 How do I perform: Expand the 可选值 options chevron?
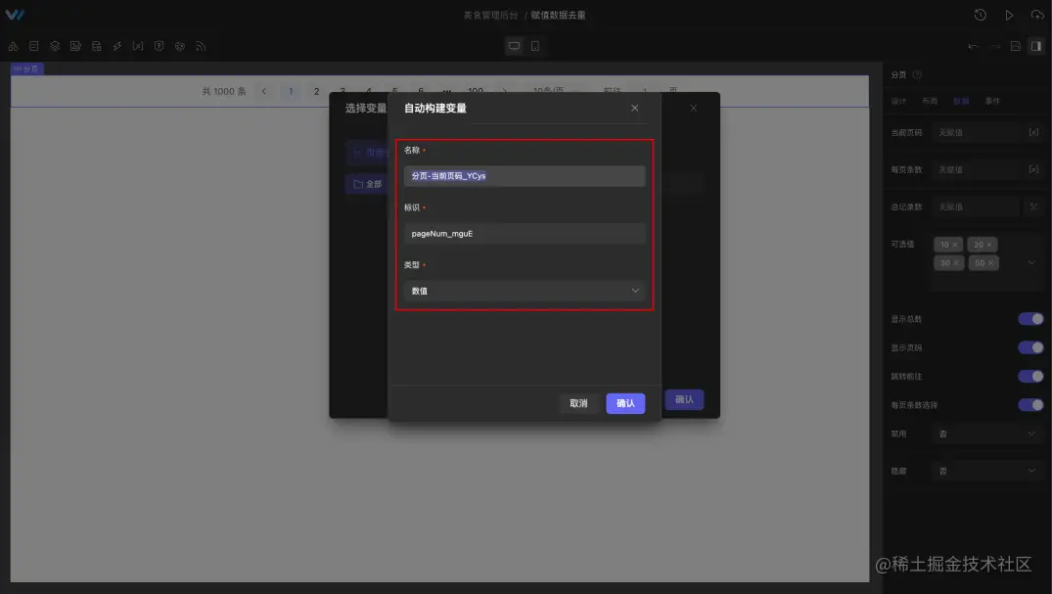1031,262
